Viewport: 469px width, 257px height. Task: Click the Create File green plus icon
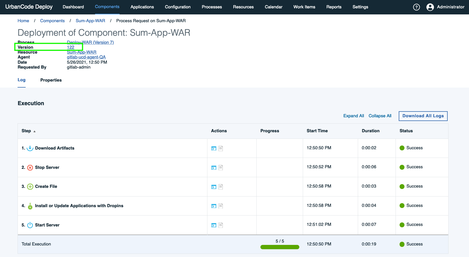pos(30,187)
